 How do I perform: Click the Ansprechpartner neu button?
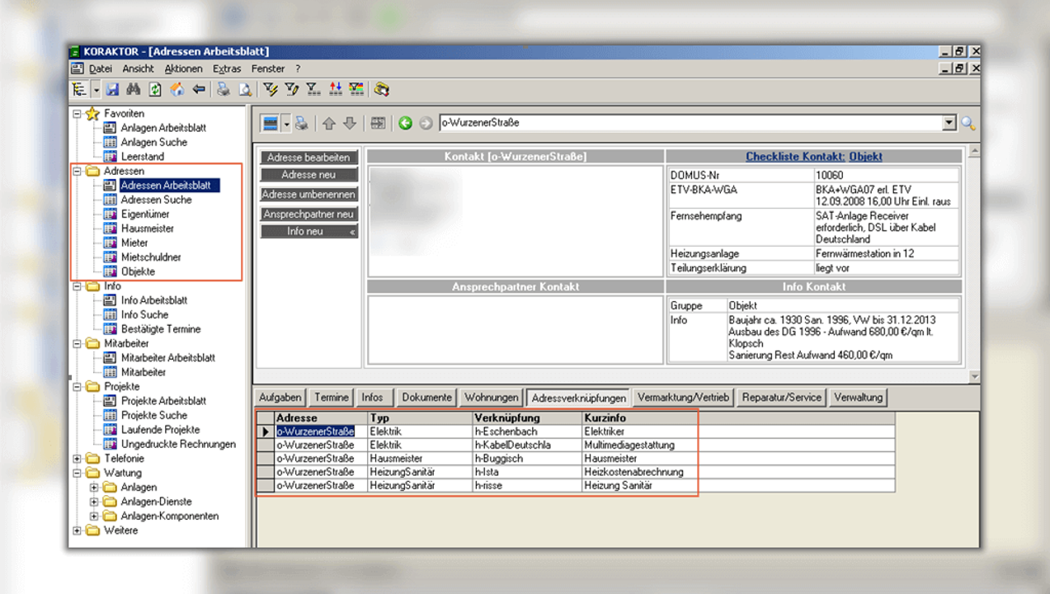(308, 214)
